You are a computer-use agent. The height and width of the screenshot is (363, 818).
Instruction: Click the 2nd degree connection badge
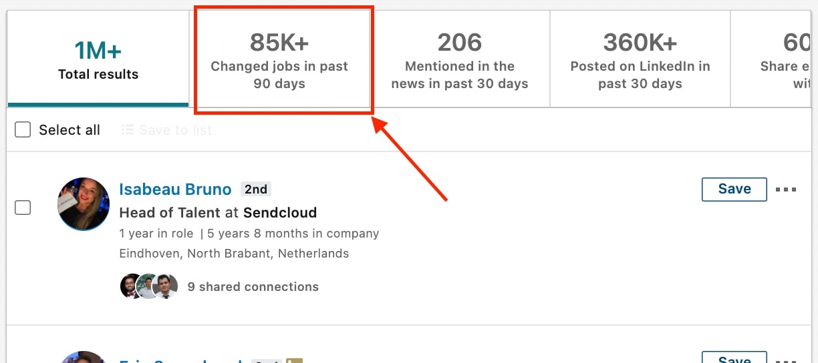[256, 190]
